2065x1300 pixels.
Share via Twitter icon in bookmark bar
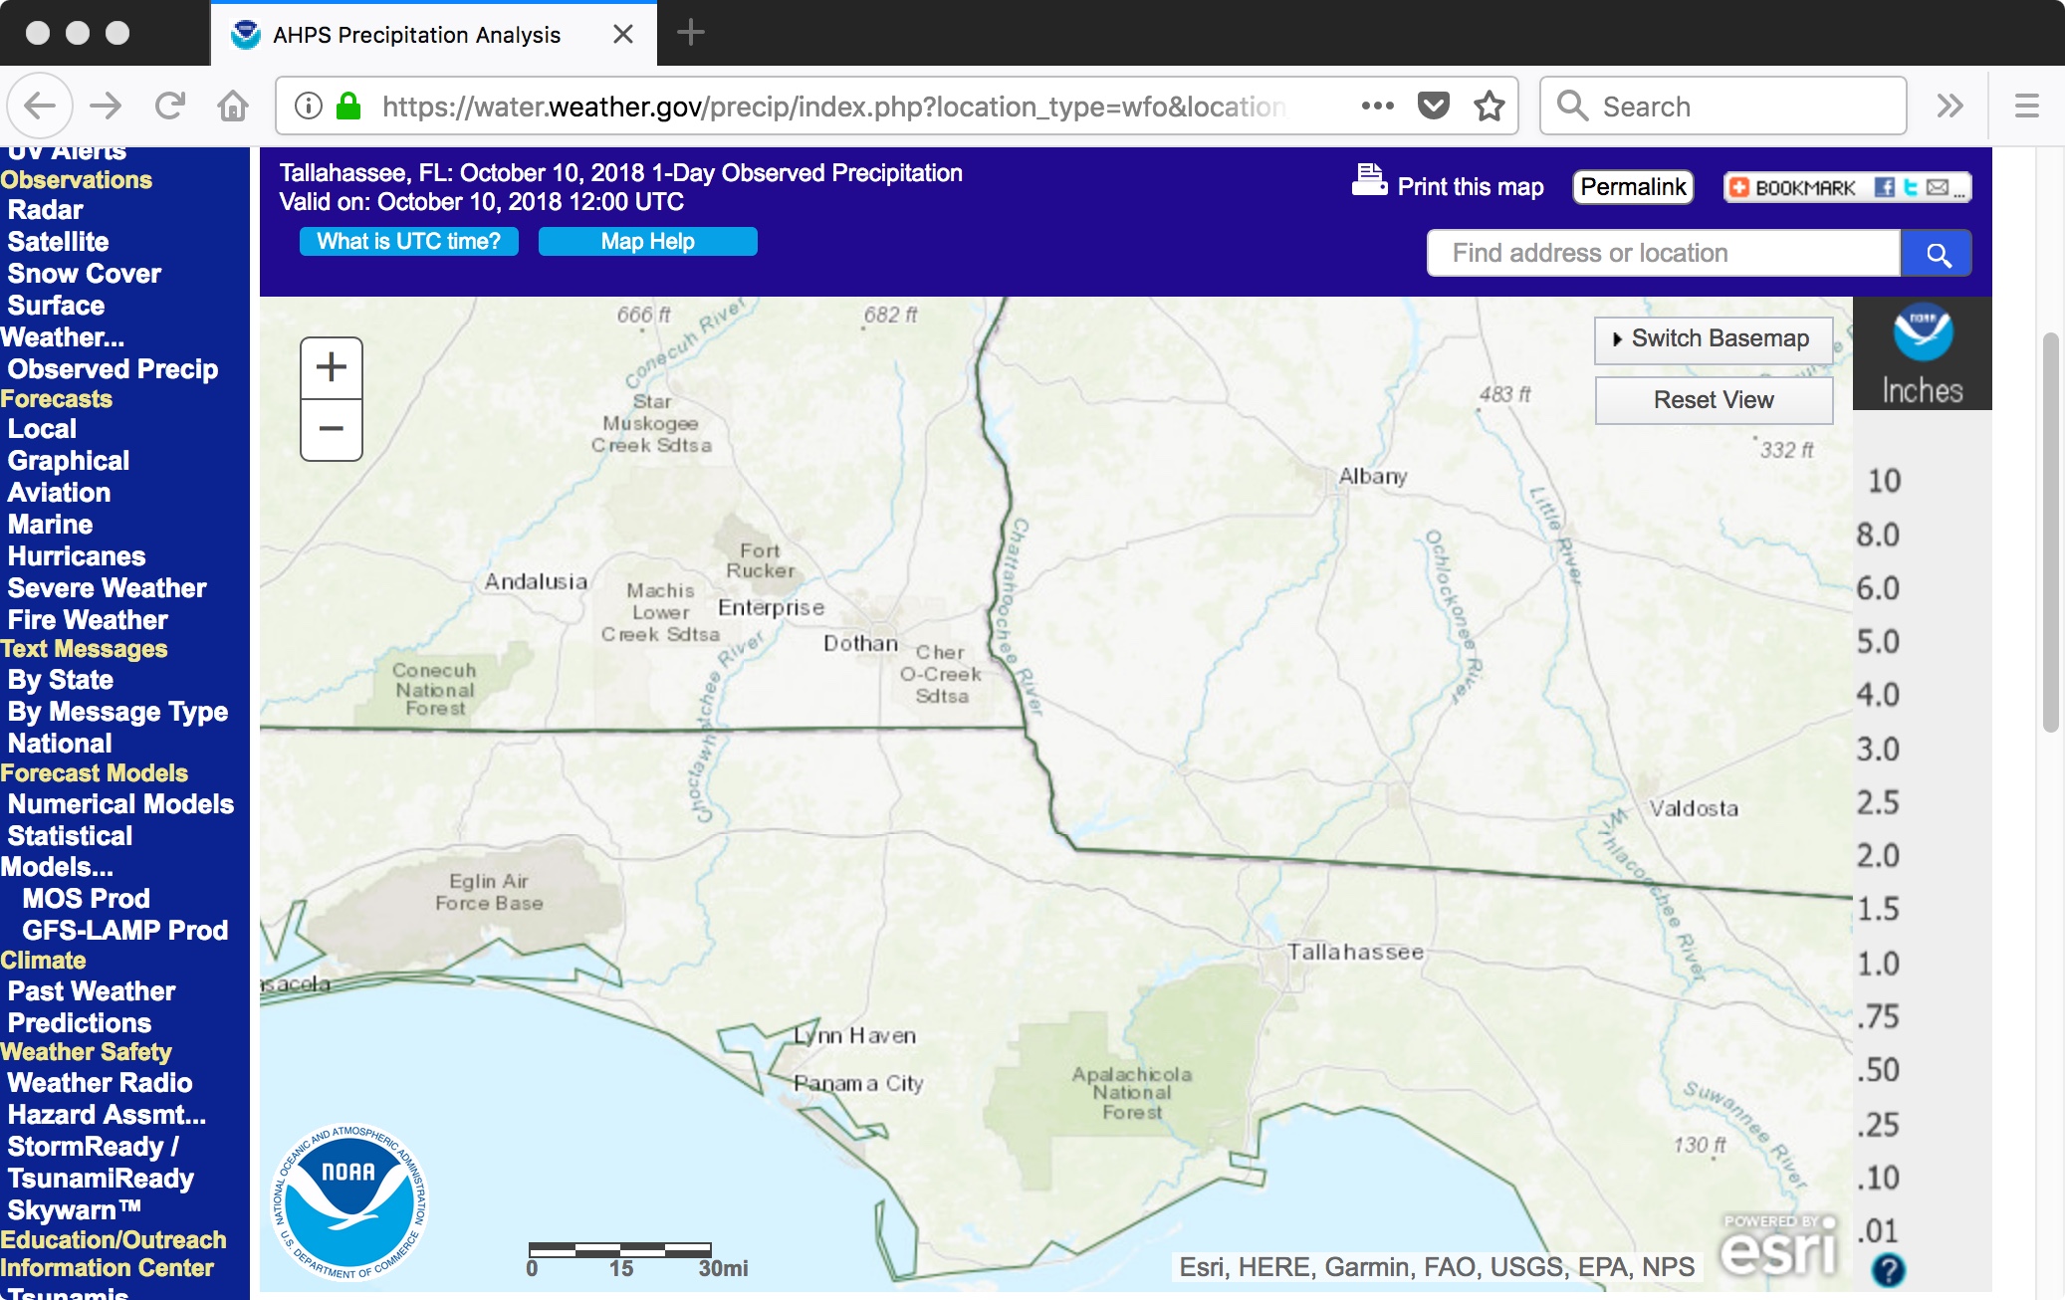pos(1910,187)
